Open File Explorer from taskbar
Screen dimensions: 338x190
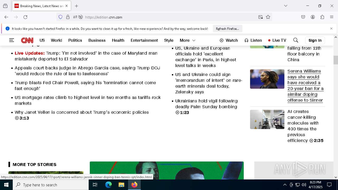121,185
